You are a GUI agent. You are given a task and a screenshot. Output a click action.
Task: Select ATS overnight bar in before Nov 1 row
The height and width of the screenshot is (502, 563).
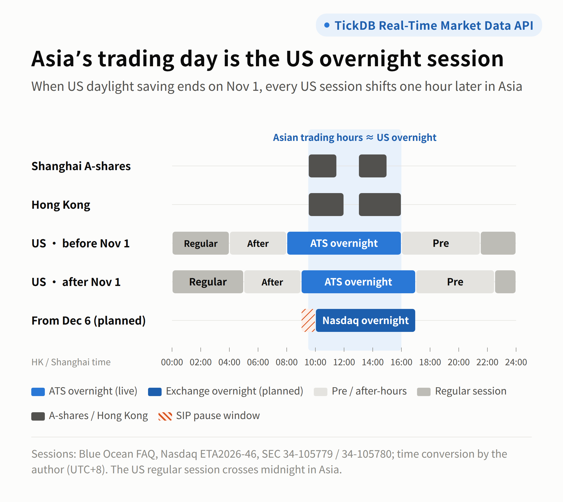coord(344,243)
